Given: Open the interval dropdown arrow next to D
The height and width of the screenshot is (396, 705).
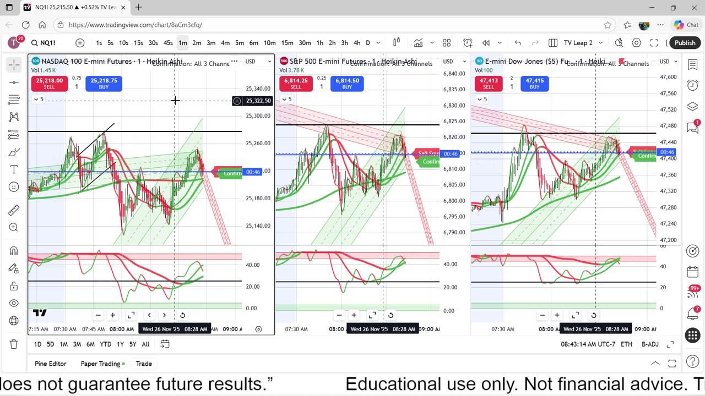Looking at the screenshot, I should [x=379, y=43].
